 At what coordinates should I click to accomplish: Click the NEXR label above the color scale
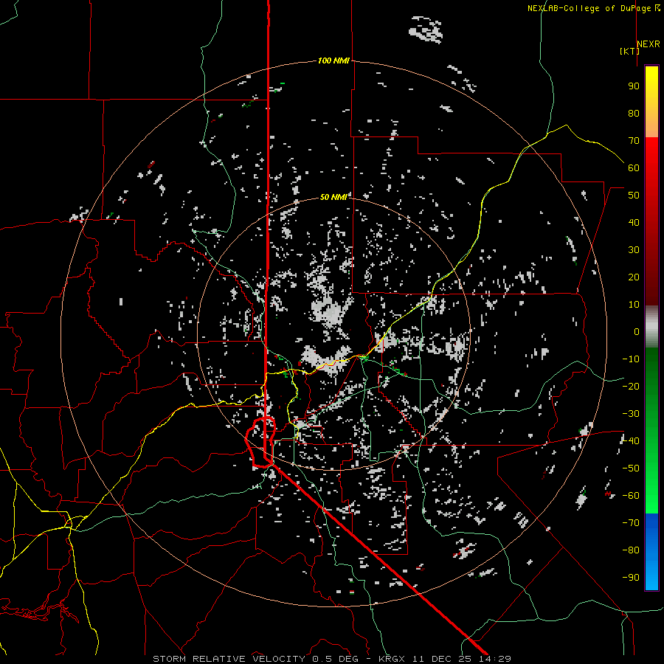[649, 44]
